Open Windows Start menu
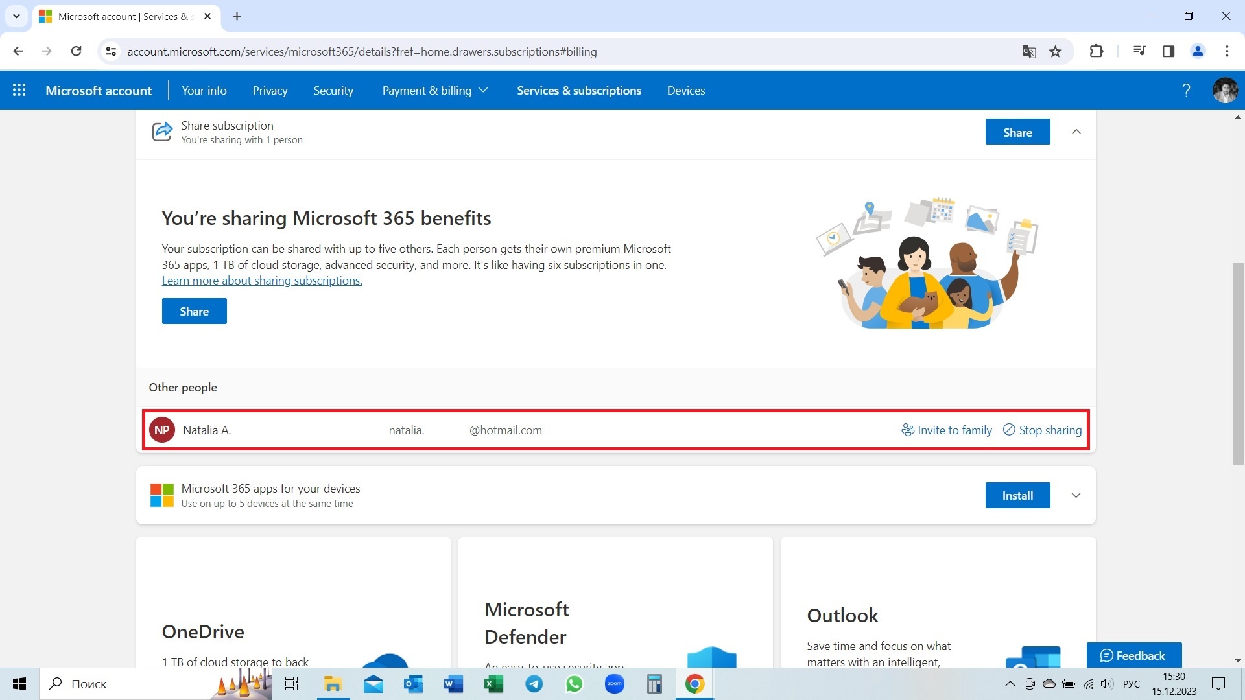This screenshot has height=700, width=1245. coord(19,684)
